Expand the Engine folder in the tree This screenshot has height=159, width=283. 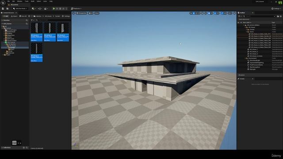pyautogui.click(x=3, y=55)
